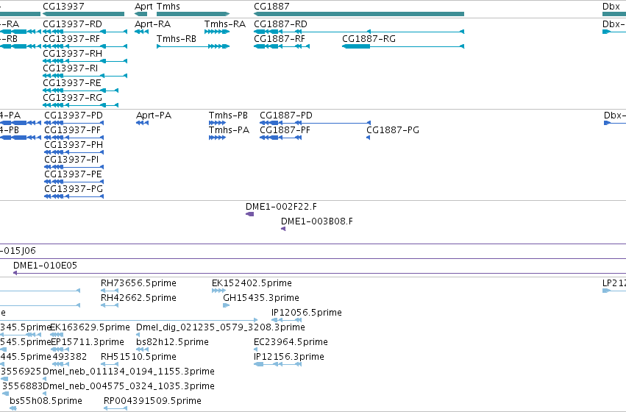Select protein CG13937-PI
626x412 pixels.
point(74,167)
